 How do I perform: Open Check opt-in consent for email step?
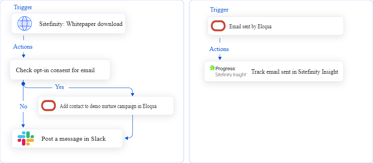tap(60, 70)
